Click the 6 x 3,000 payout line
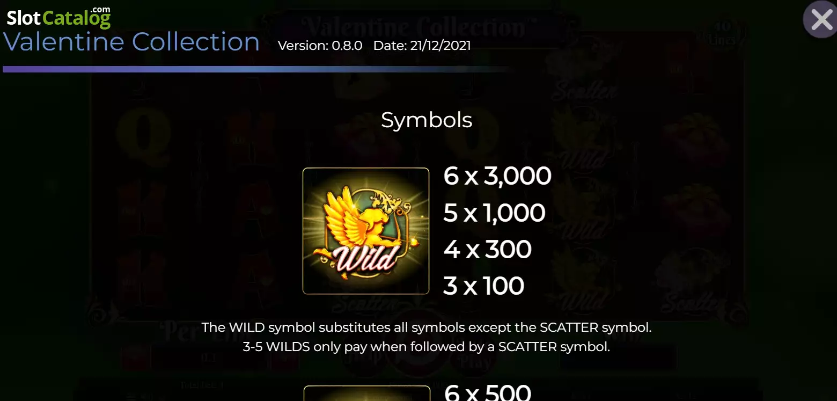The width and height of the screenshot is (837, 401). (497, 176)
